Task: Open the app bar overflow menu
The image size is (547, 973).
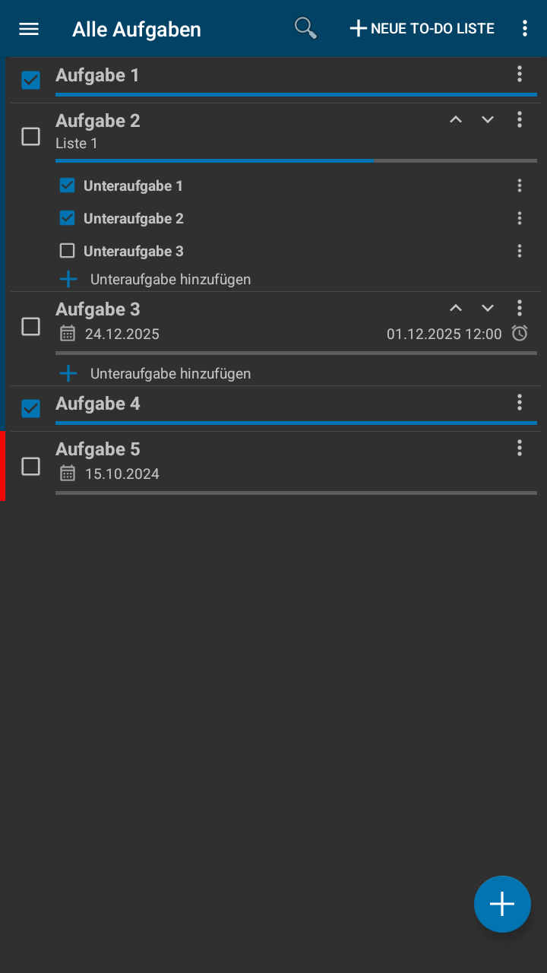Action: (524, 29)
